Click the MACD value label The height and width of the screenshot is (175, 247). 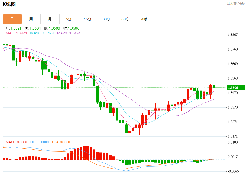tap(16, 142)
